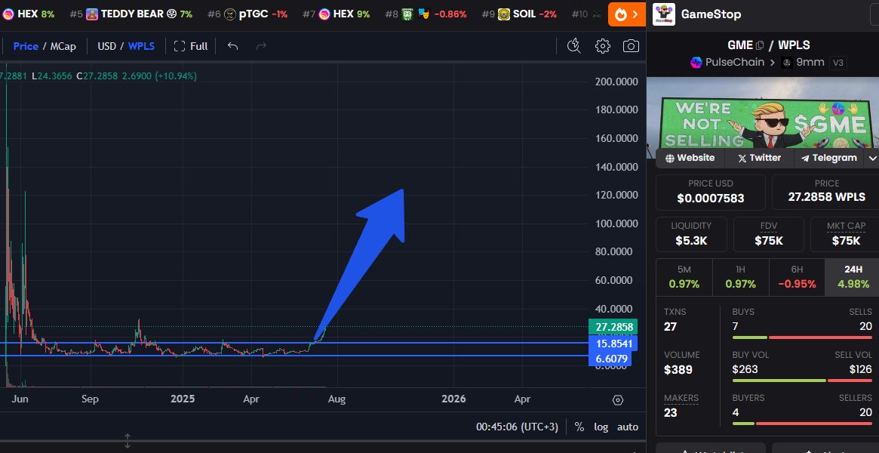Copy the GME token address

tap(760, 45)
